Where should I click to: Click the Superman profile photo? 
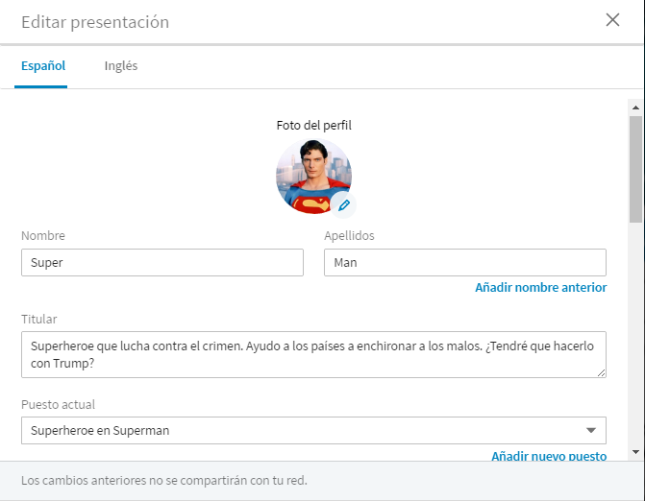pyautogui.click(x=313, y=177)
